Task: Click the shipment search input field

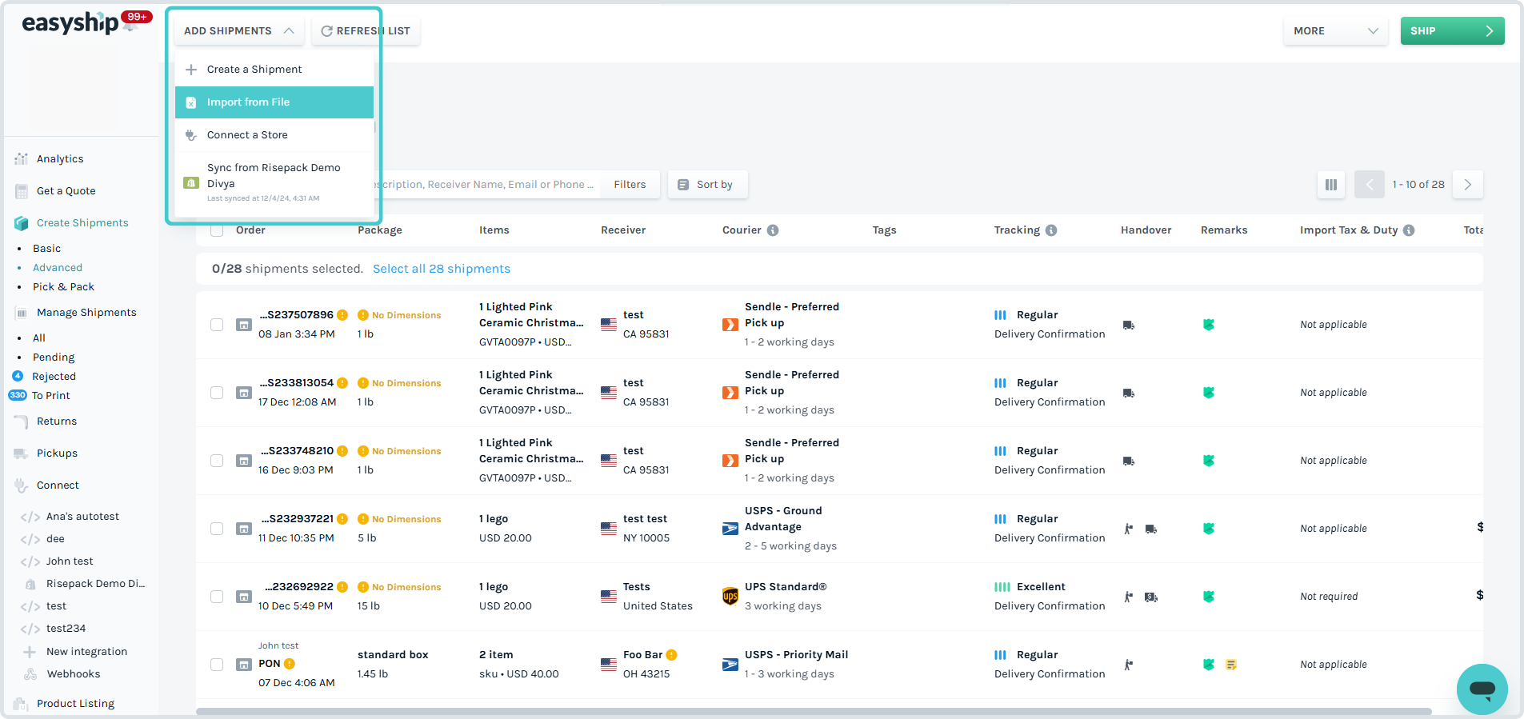Action: pos(486,185)
